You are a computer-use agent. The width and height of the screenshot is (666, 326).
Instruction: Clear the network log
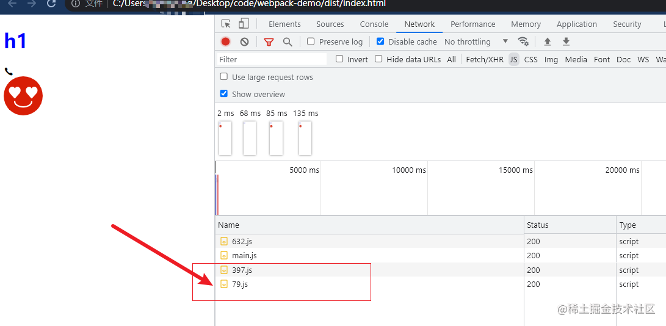244,42
